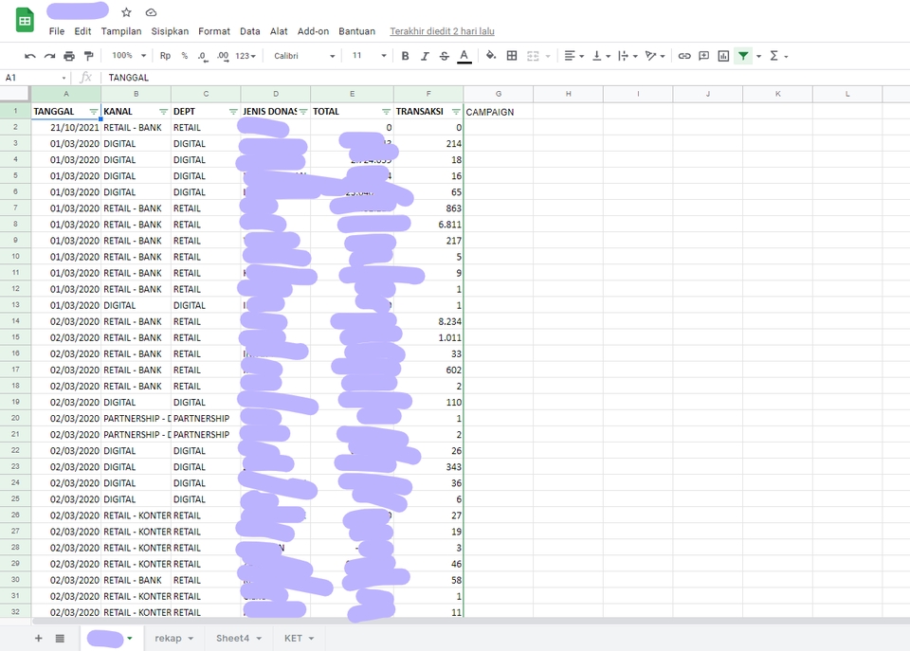Open text wrapping options
910x651 pixels.
point(628,56)
